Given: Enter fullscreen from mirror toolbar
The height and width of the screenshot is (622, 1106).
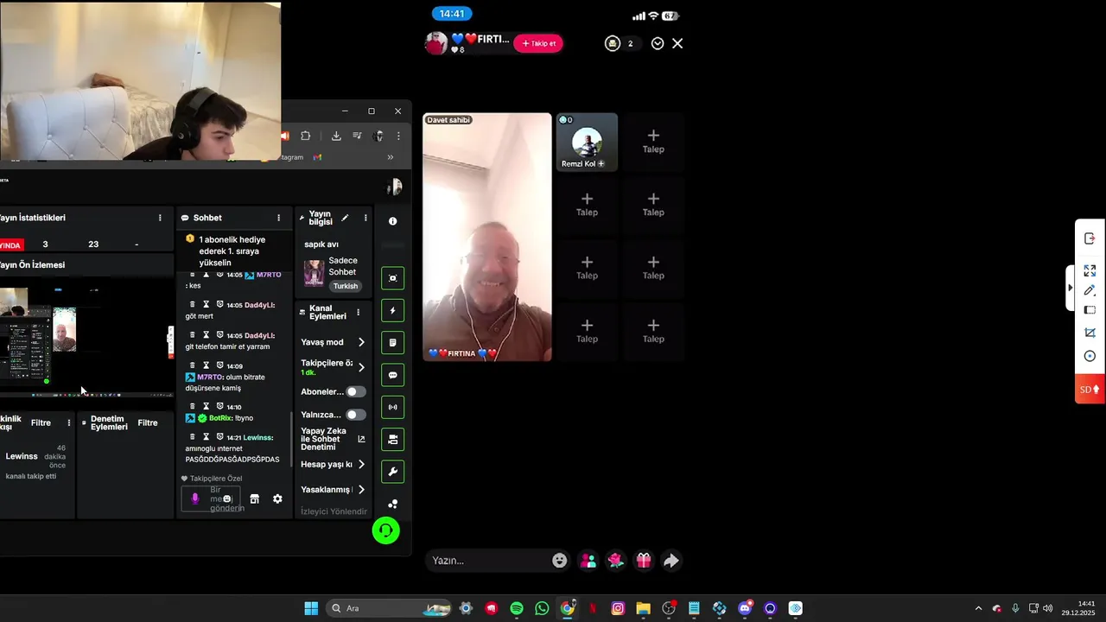Looking at the screenshot, I should 1090,270.
